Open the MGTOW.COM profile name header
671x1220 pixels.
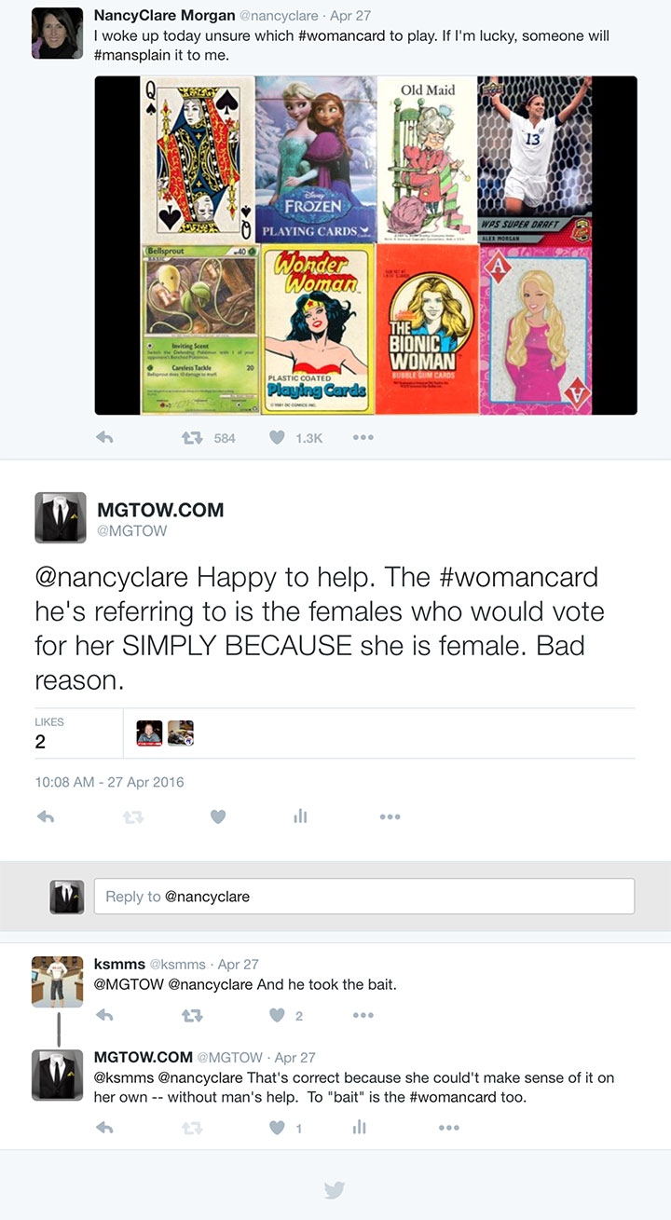click(160, 509)
